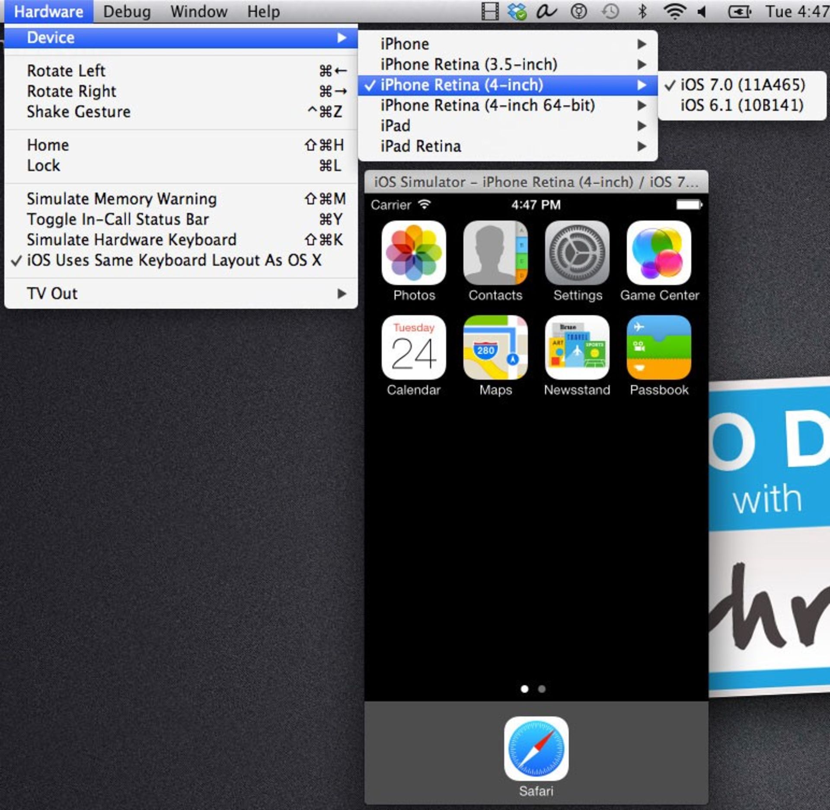Select the iOS 6.1 (10B141) option
The height and width of the screenshot is (810, 830).
(742, 105)
